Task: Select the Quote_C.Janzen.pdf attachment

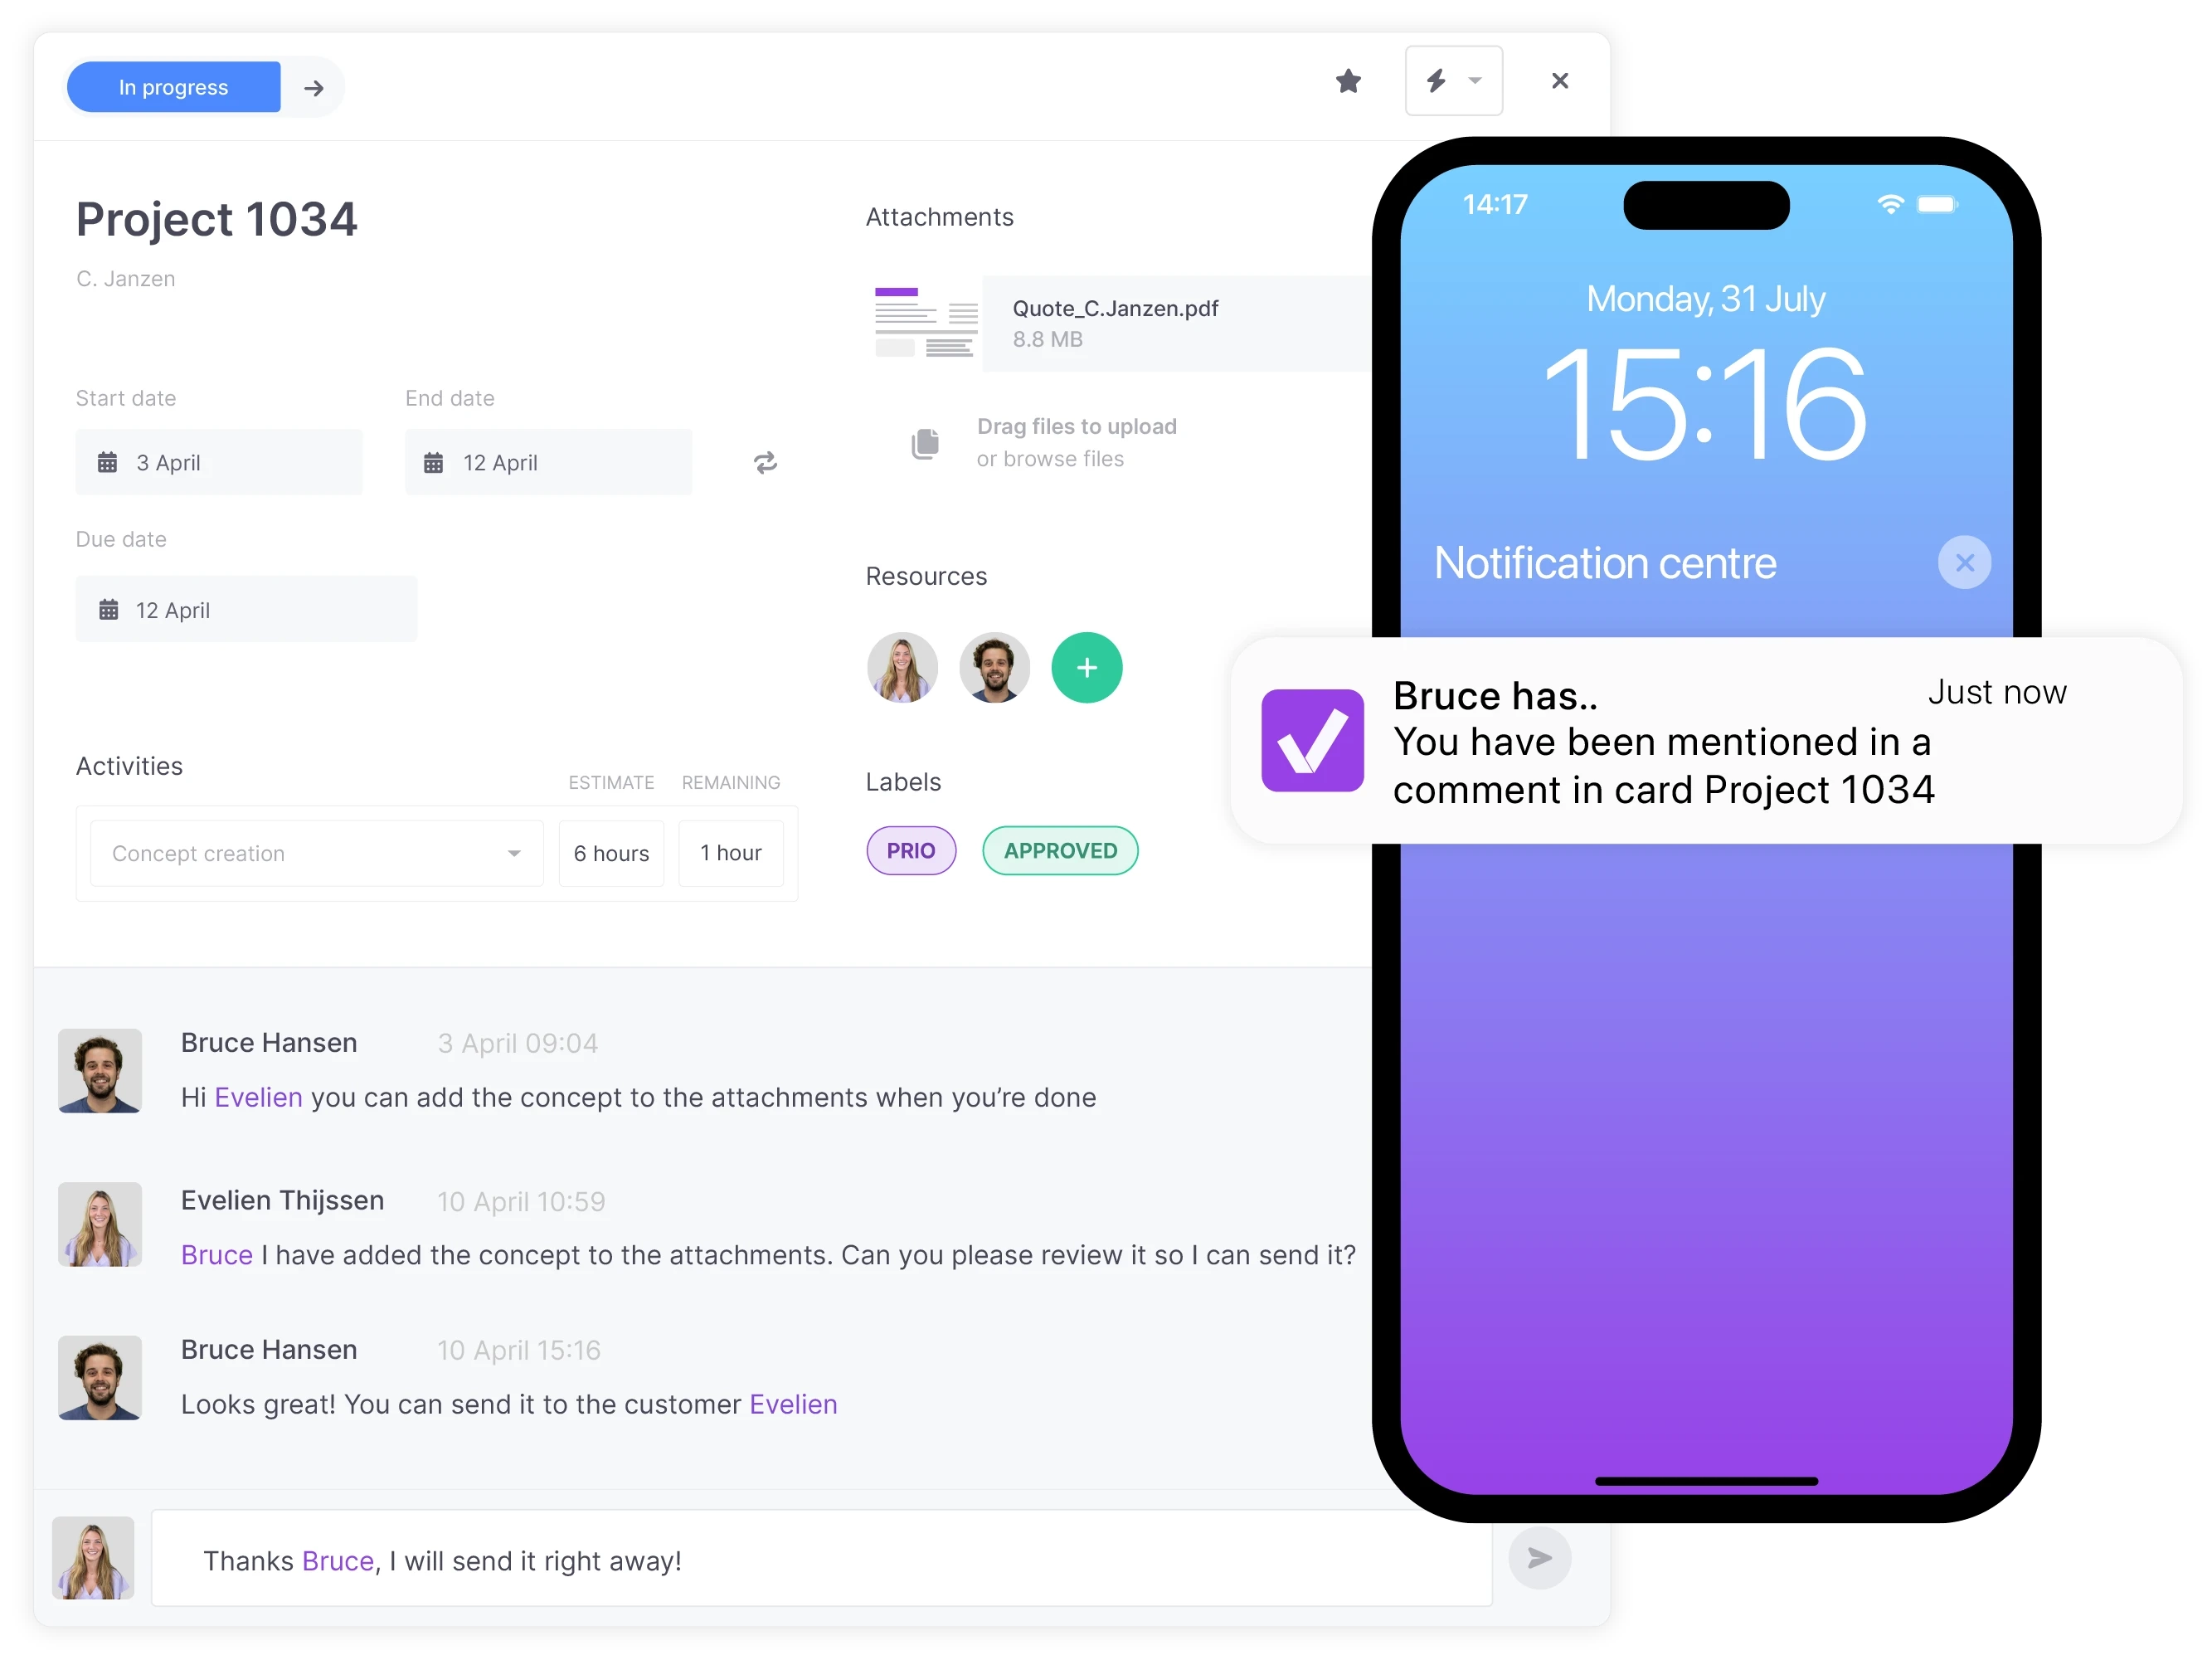Action: click(x=1114, y=321)
